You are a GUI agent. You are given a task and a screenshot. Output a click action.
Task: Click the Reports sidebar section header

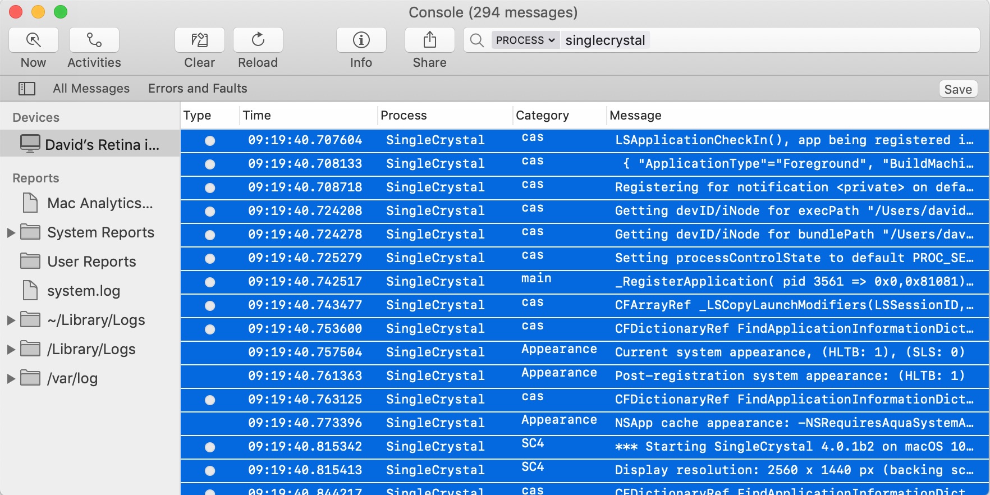[x=36, y=178]
